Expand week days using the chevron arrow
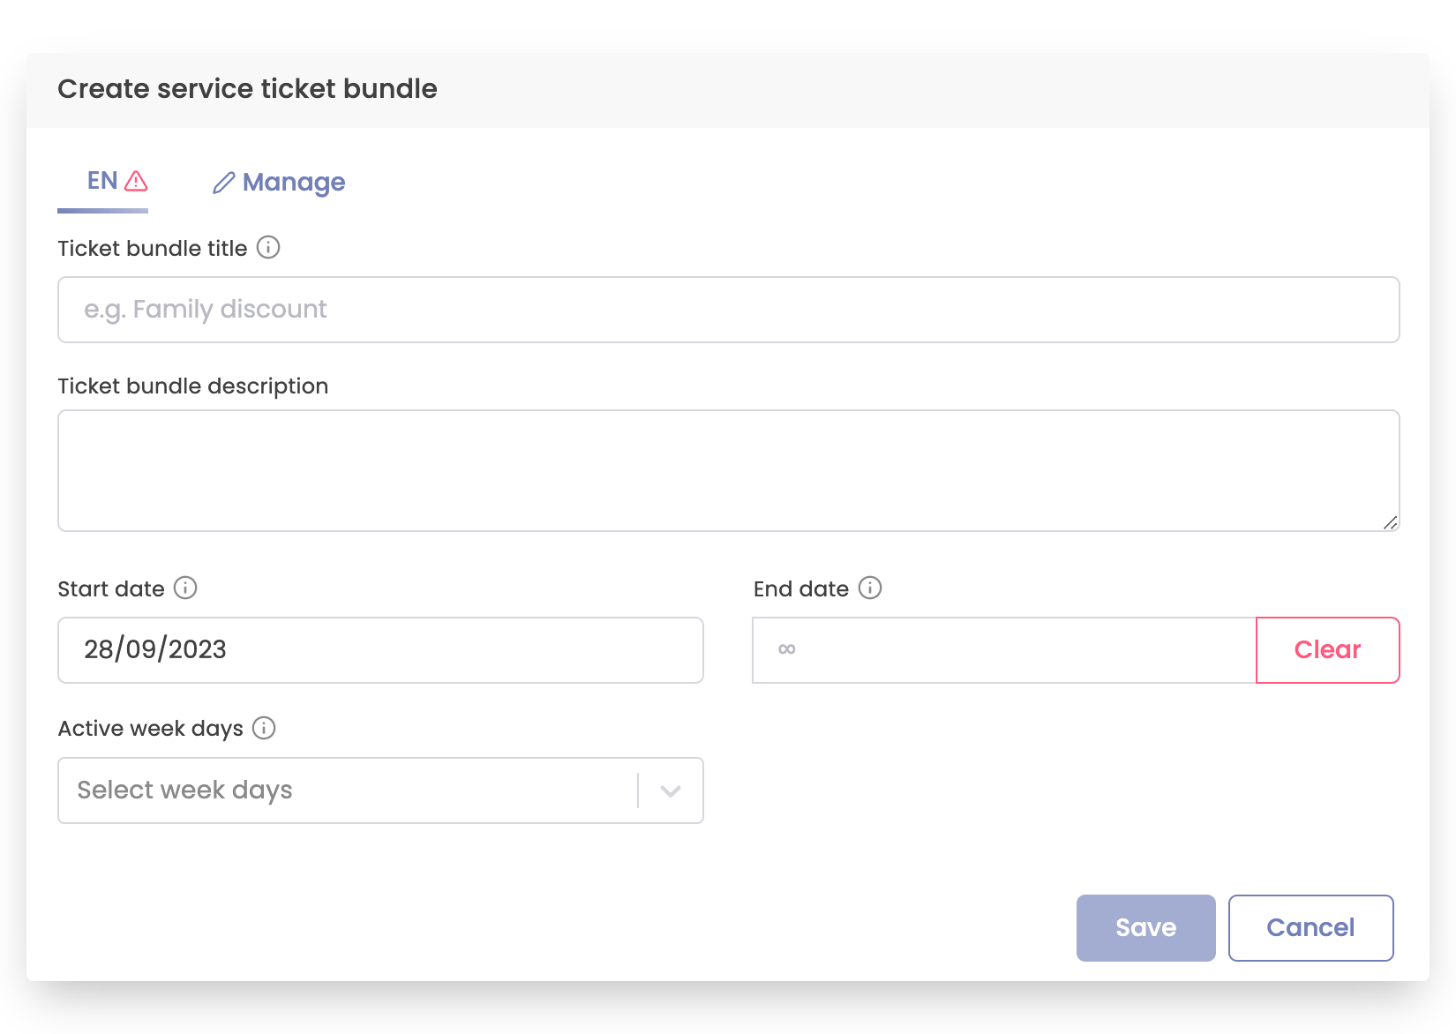 pyautogui.click(x=671, y=790)
